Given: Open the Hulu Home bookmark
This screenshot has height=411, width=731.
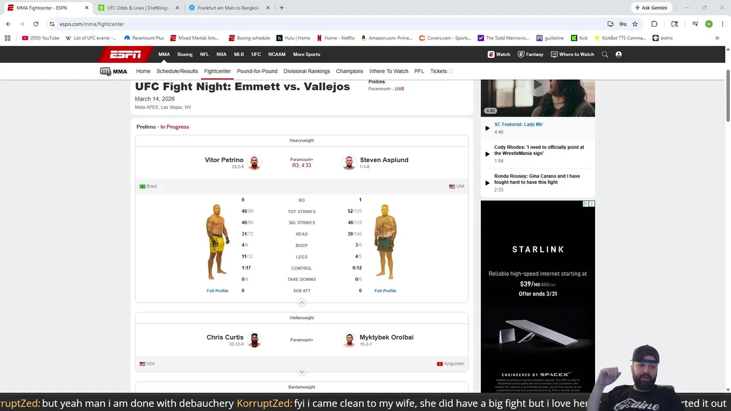Looking at the screenshot, I should 294,38.
